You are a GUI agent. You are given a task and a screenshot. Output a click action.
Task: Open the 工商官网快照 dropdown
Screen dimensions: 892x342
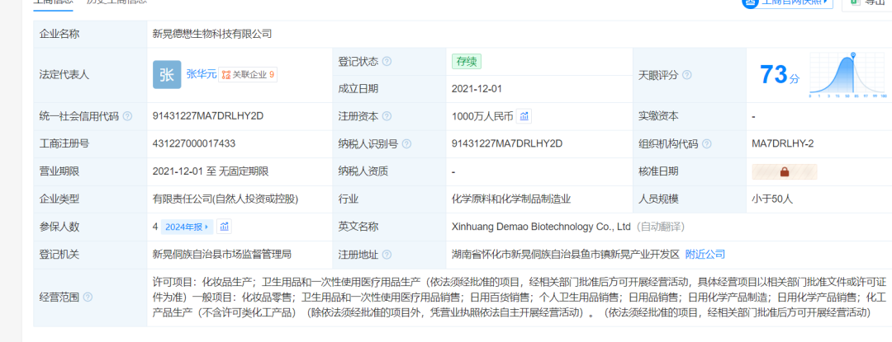point(787,2)
